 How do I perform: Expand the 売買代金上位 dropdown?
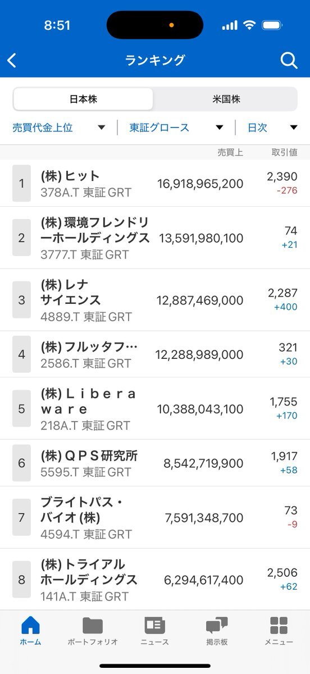(x=58, y=127)
